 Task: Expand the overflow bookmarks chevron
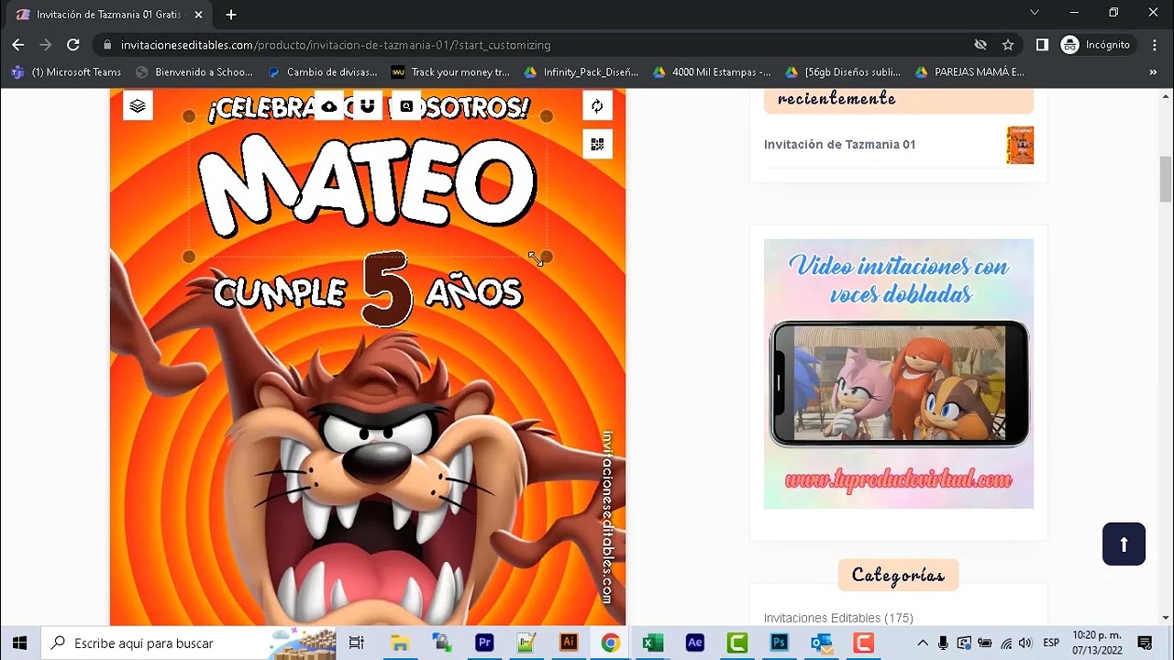point(1155,71)
